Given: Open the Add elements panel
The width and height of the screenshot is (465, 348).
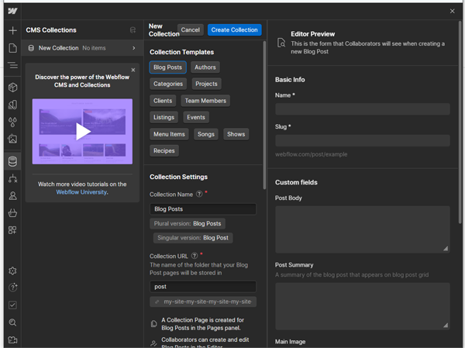Looking at the screenshot, I should 12,30.
